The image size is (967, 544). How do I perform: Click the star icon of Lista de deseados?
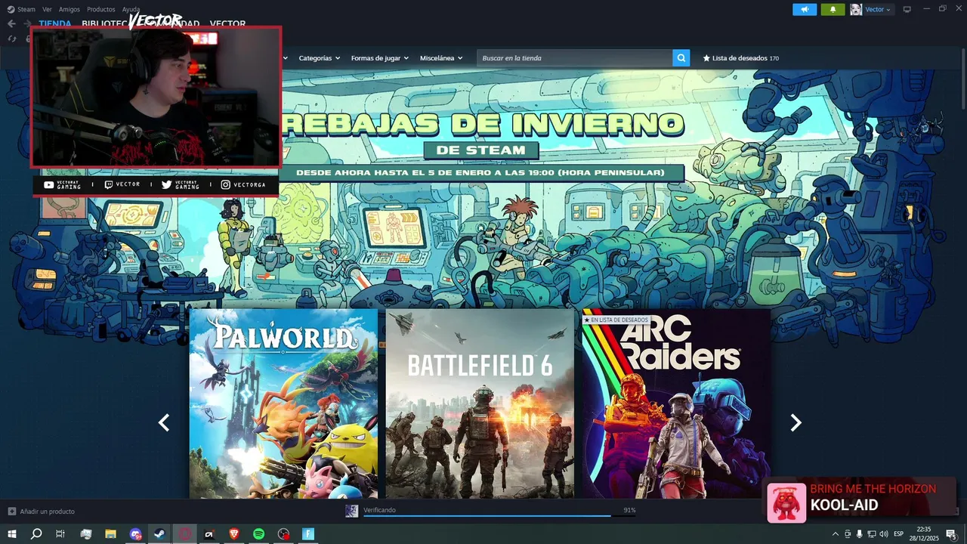coord(706,58)
